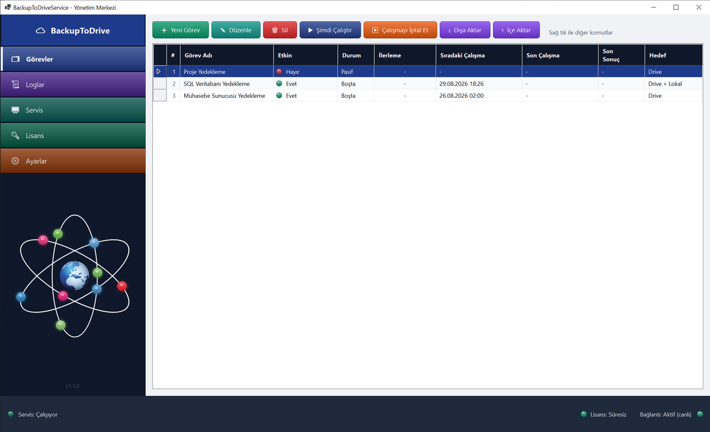Click the # column header
Viewport: 710px width, 432px height.
(173, 55)
